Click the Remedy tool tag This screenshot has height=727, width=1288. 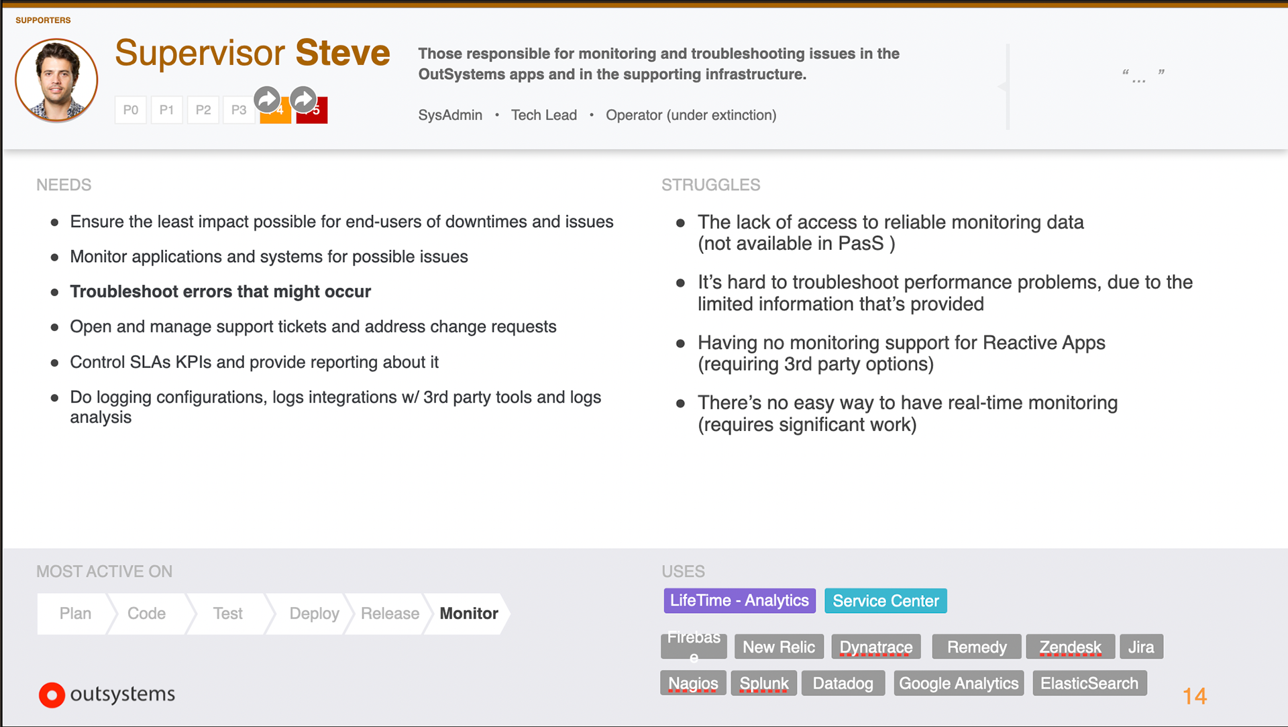pyautogui.click(x=977, y=647)
